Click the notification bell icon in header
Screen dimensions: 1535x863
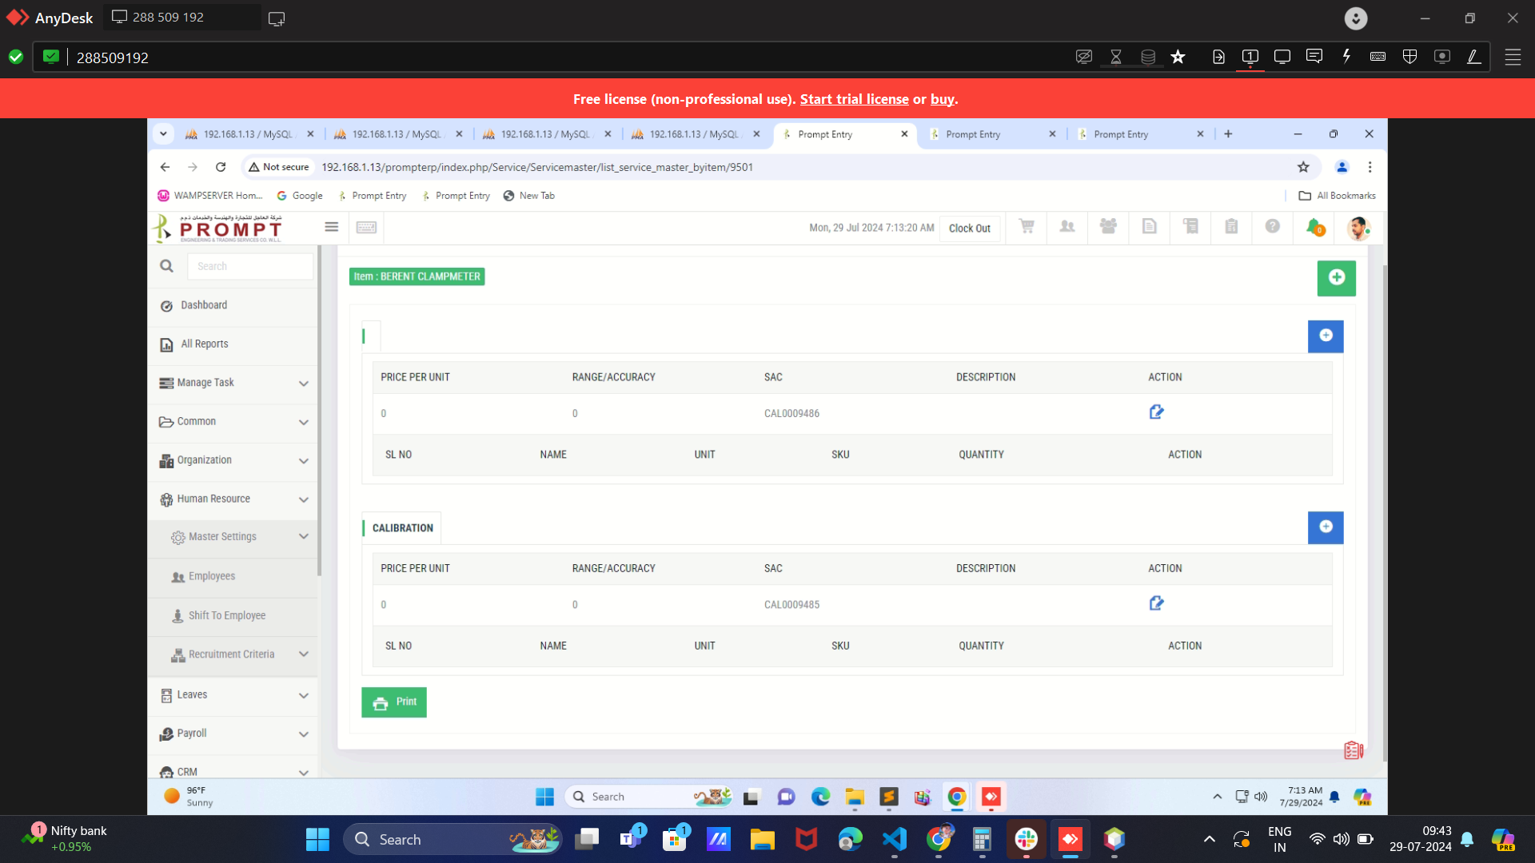coord(1314,227)
